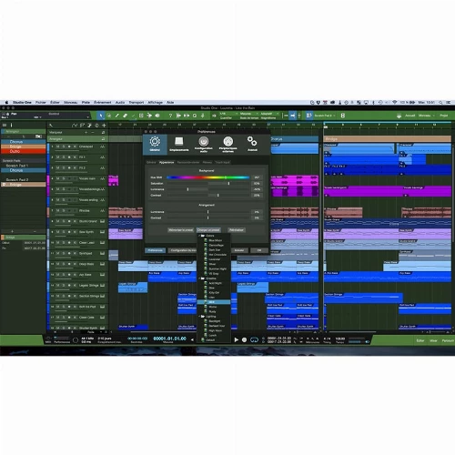Click the automation curve icon above tracks
This screenshot has height=455, width=455.
[75, 126]
